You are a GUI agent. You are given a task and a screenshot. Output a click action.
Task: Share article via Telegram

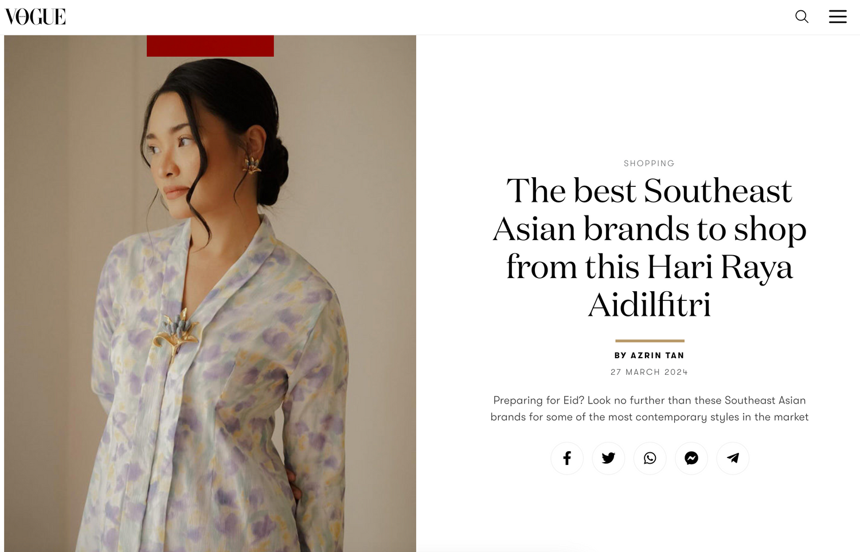tap(733, 458)
